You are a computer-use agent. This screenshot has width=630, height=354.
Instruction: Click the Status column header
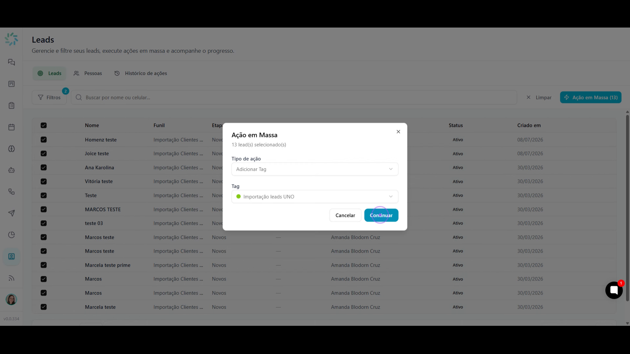tap(456, 125)
